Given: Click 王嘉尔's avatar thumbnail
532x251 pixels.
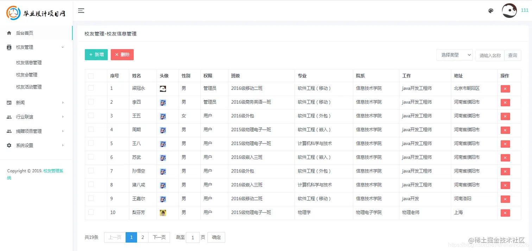Looking at the screenshot, I should (x=163, y=199).
